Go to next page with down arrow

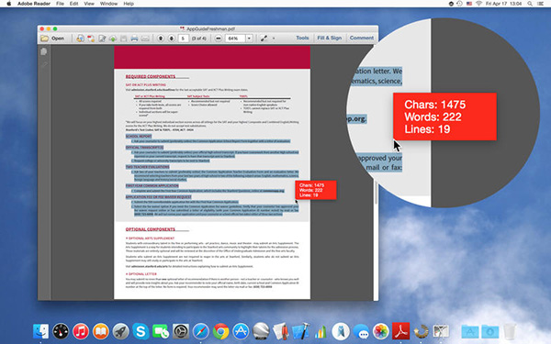point(172,39)
